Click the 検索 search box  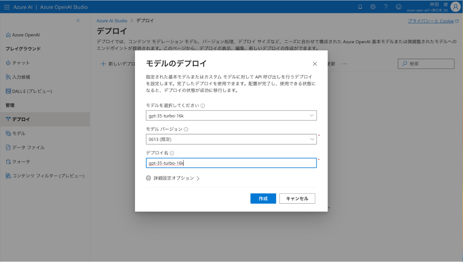pyautogui.click(x=426, y=64)
